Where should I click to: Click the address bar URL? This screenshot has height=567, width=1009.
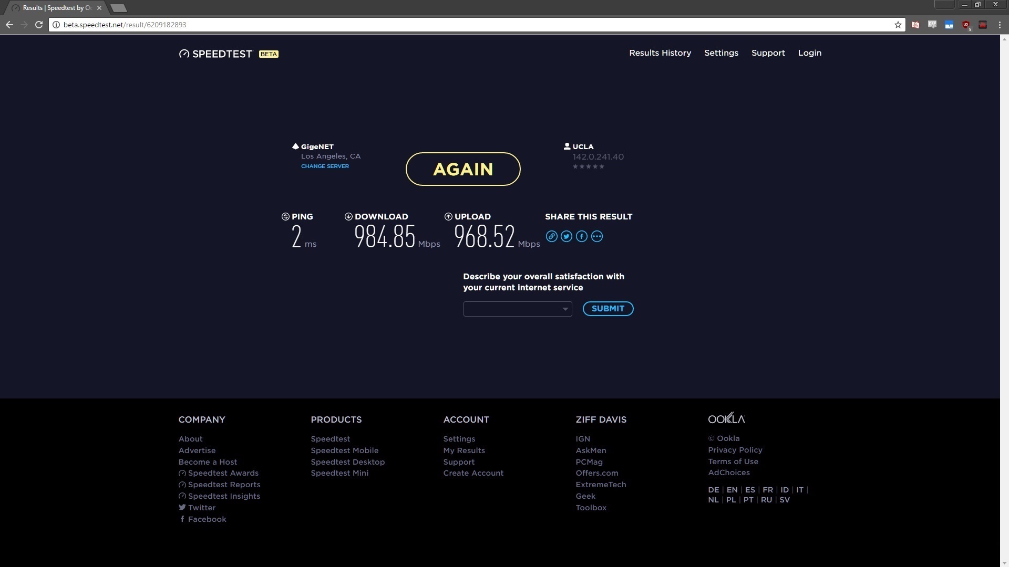[125, 25]
